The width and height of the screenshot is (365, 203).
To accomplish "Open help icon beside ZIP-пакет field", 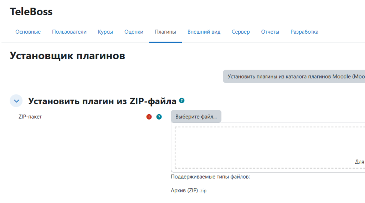I will click(x=159, y=117).
